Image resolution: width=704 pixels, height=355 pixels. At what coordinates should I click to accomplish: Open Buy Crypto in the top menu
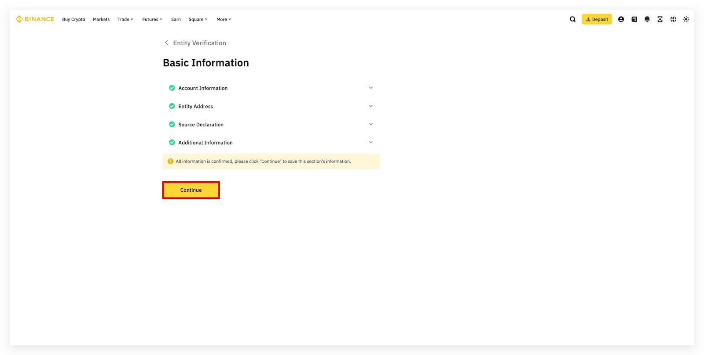(73, 19)
